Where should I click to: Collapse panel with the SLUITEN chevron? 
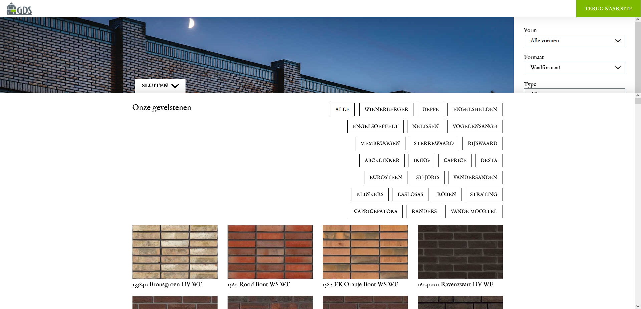point(160,86)
